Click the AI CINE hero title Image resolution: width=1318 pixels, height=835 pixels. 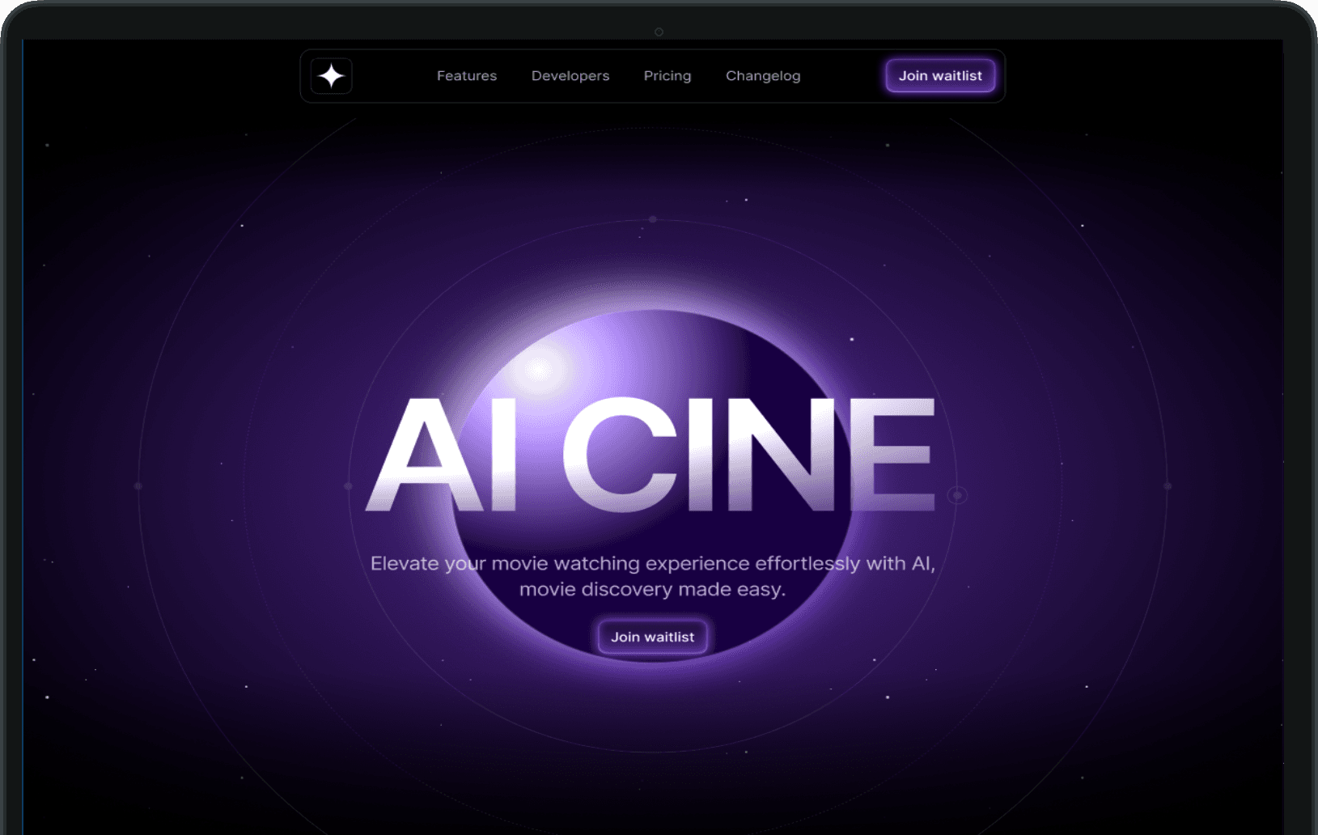651,455
